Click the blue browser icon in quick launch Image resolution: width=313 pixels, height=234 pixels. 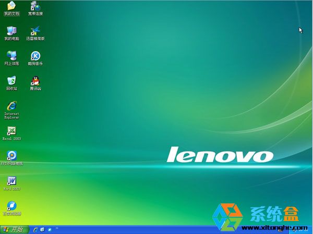(50, 230)
